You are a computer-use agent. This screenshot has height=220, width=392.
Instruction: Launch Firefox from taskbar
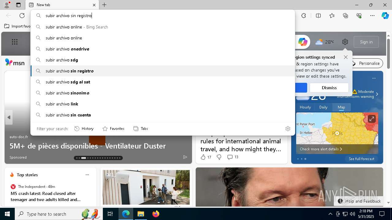point(156,214)
